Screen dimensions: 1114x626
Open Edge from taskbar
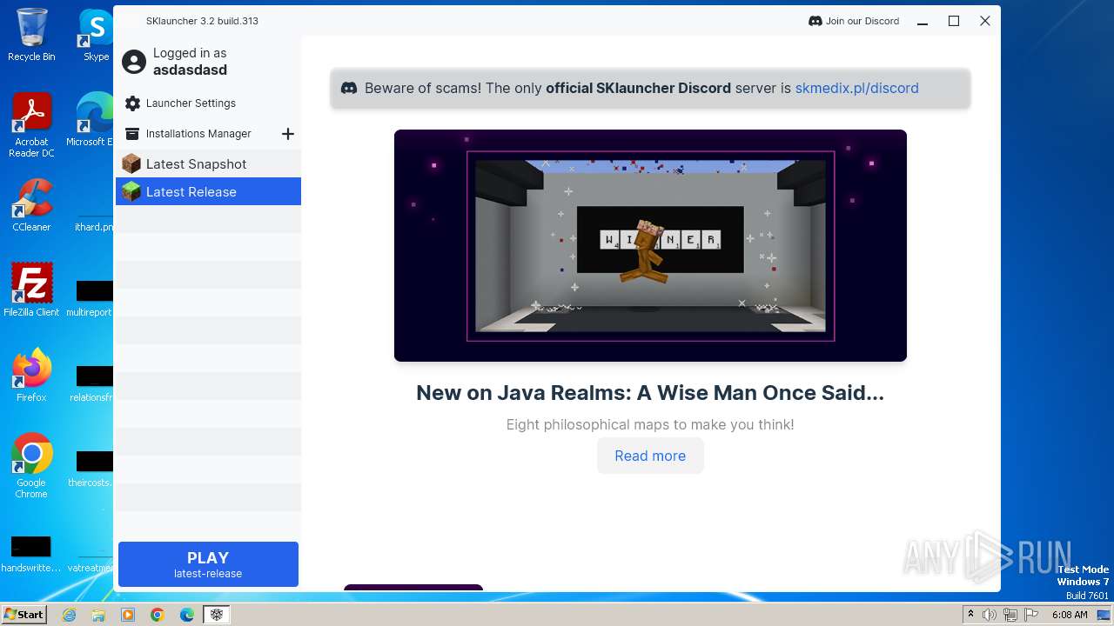[187, 615]
